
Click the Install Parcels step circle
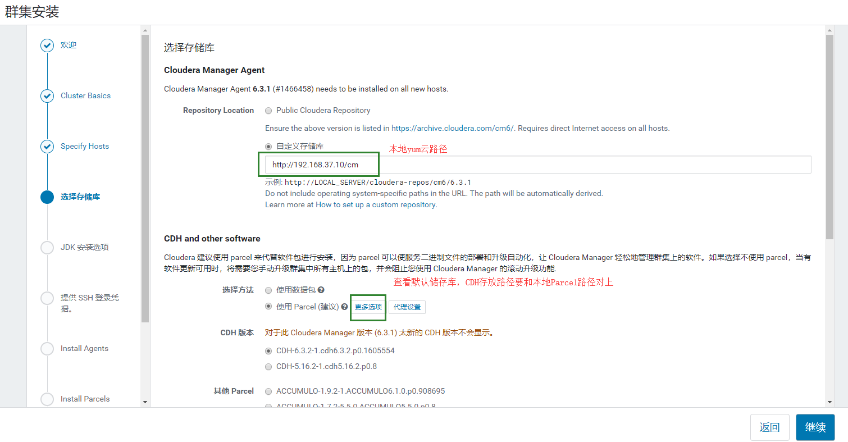tap(47, 399)
